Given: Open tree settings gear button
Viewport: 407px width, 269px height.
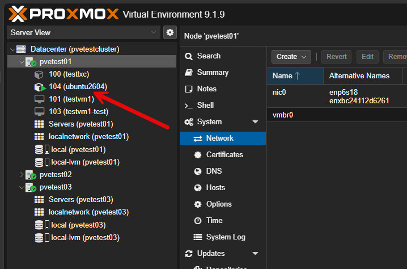Looking at the screenshot, I should click(x=170, y=32).
